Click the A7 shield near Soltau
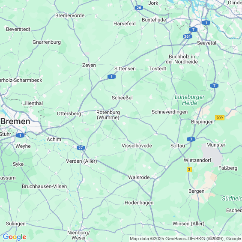 191,139
